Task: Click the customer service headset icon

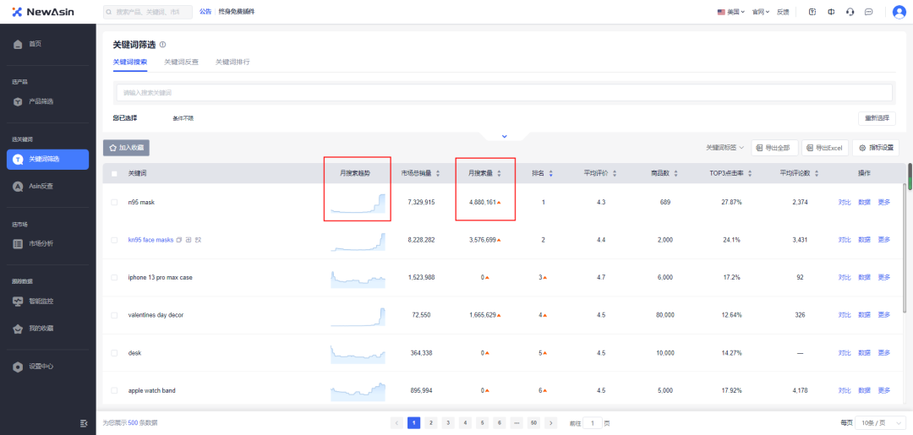Action: (850, 12)
